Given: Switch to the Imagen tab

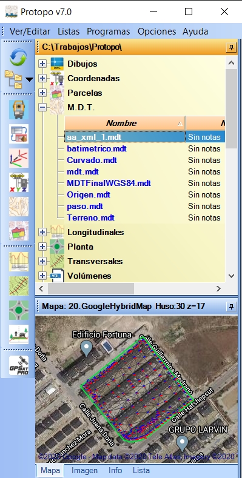Looking at the screenshot, I should click(x=84, y=470).
